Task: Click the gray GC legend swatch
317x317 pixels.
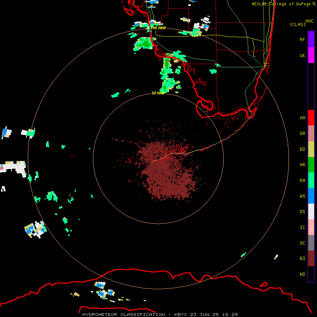Action: click(311, 243)
